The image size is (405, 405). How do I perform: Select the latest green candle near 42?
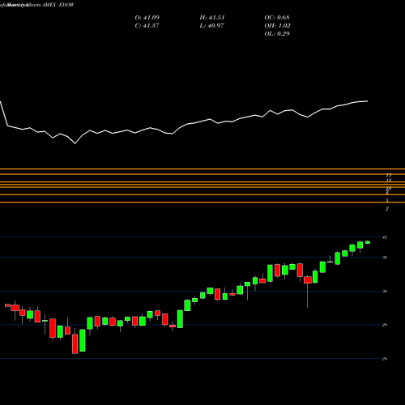[x=368, y=242]
